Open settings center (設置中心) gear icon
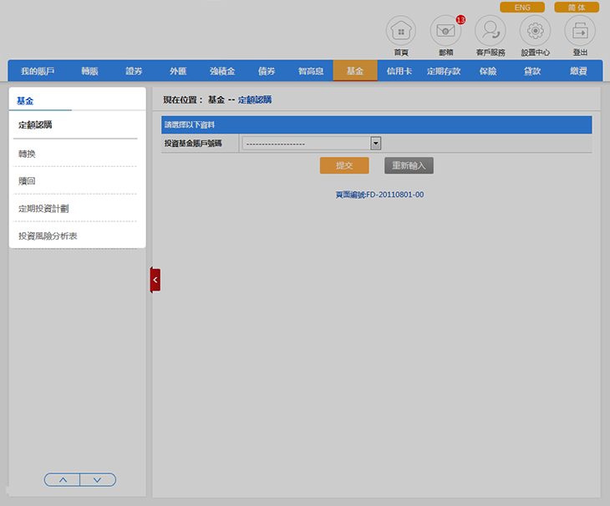This screenshot has height=506, width=610. tap(535, 31)
